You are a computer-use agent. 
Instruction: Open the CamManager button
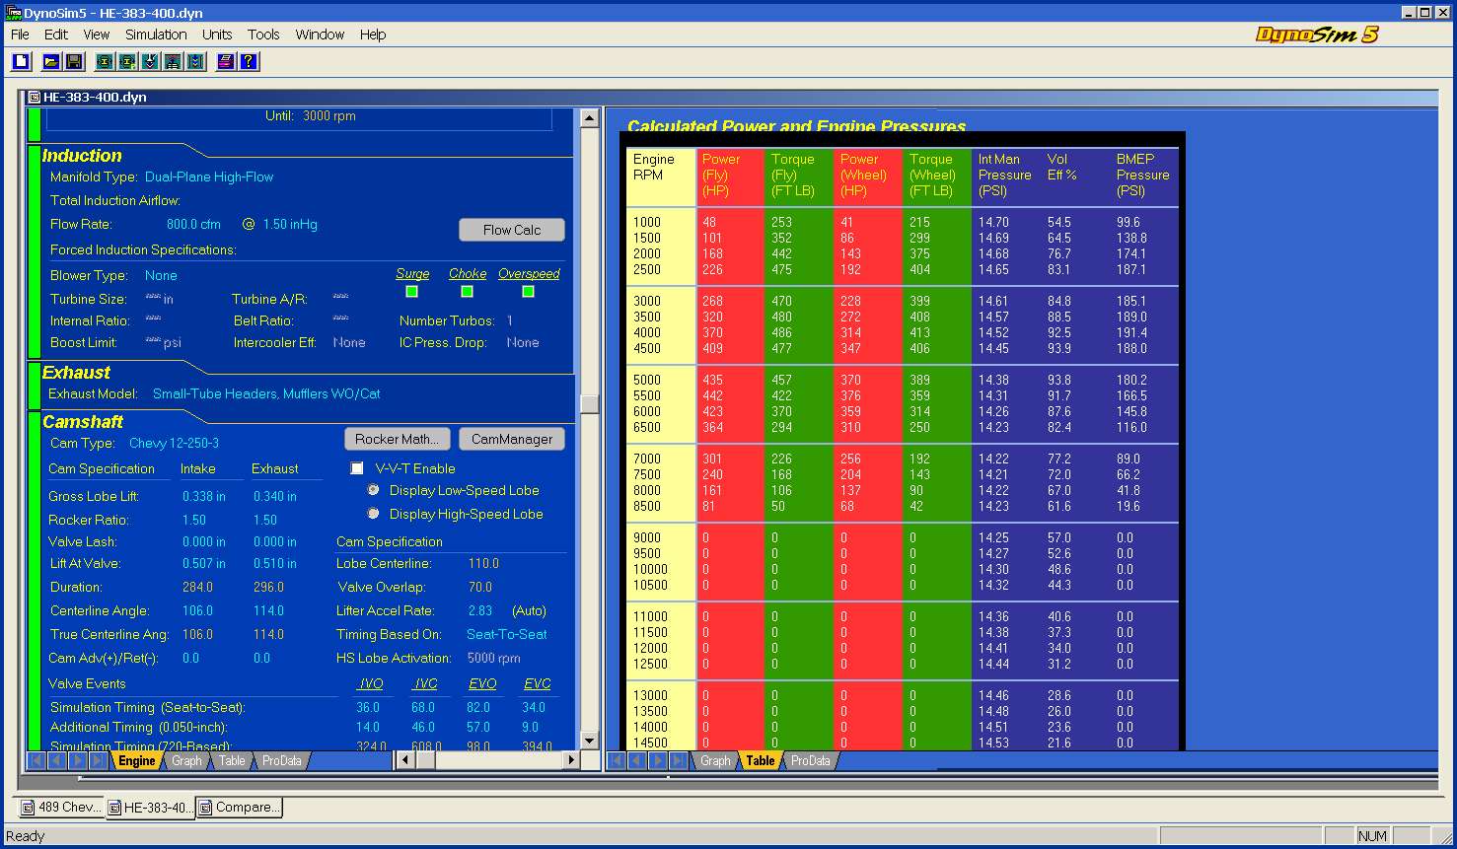pyautogui.click(x=512, y=439)
